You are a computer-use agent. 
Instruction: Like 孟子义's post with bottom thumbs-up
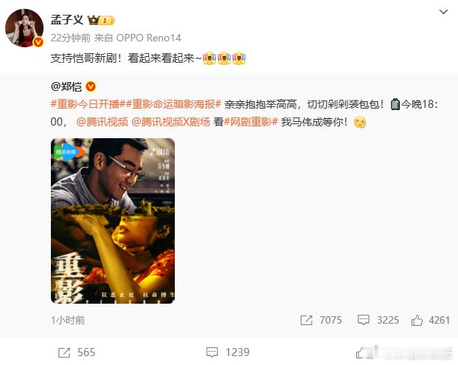coord(361,352)
